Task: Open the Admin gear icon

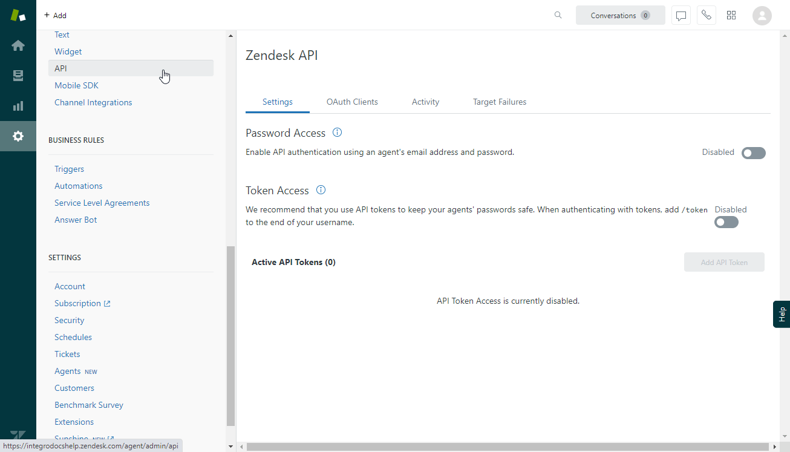Action: (x=18, y=136)
